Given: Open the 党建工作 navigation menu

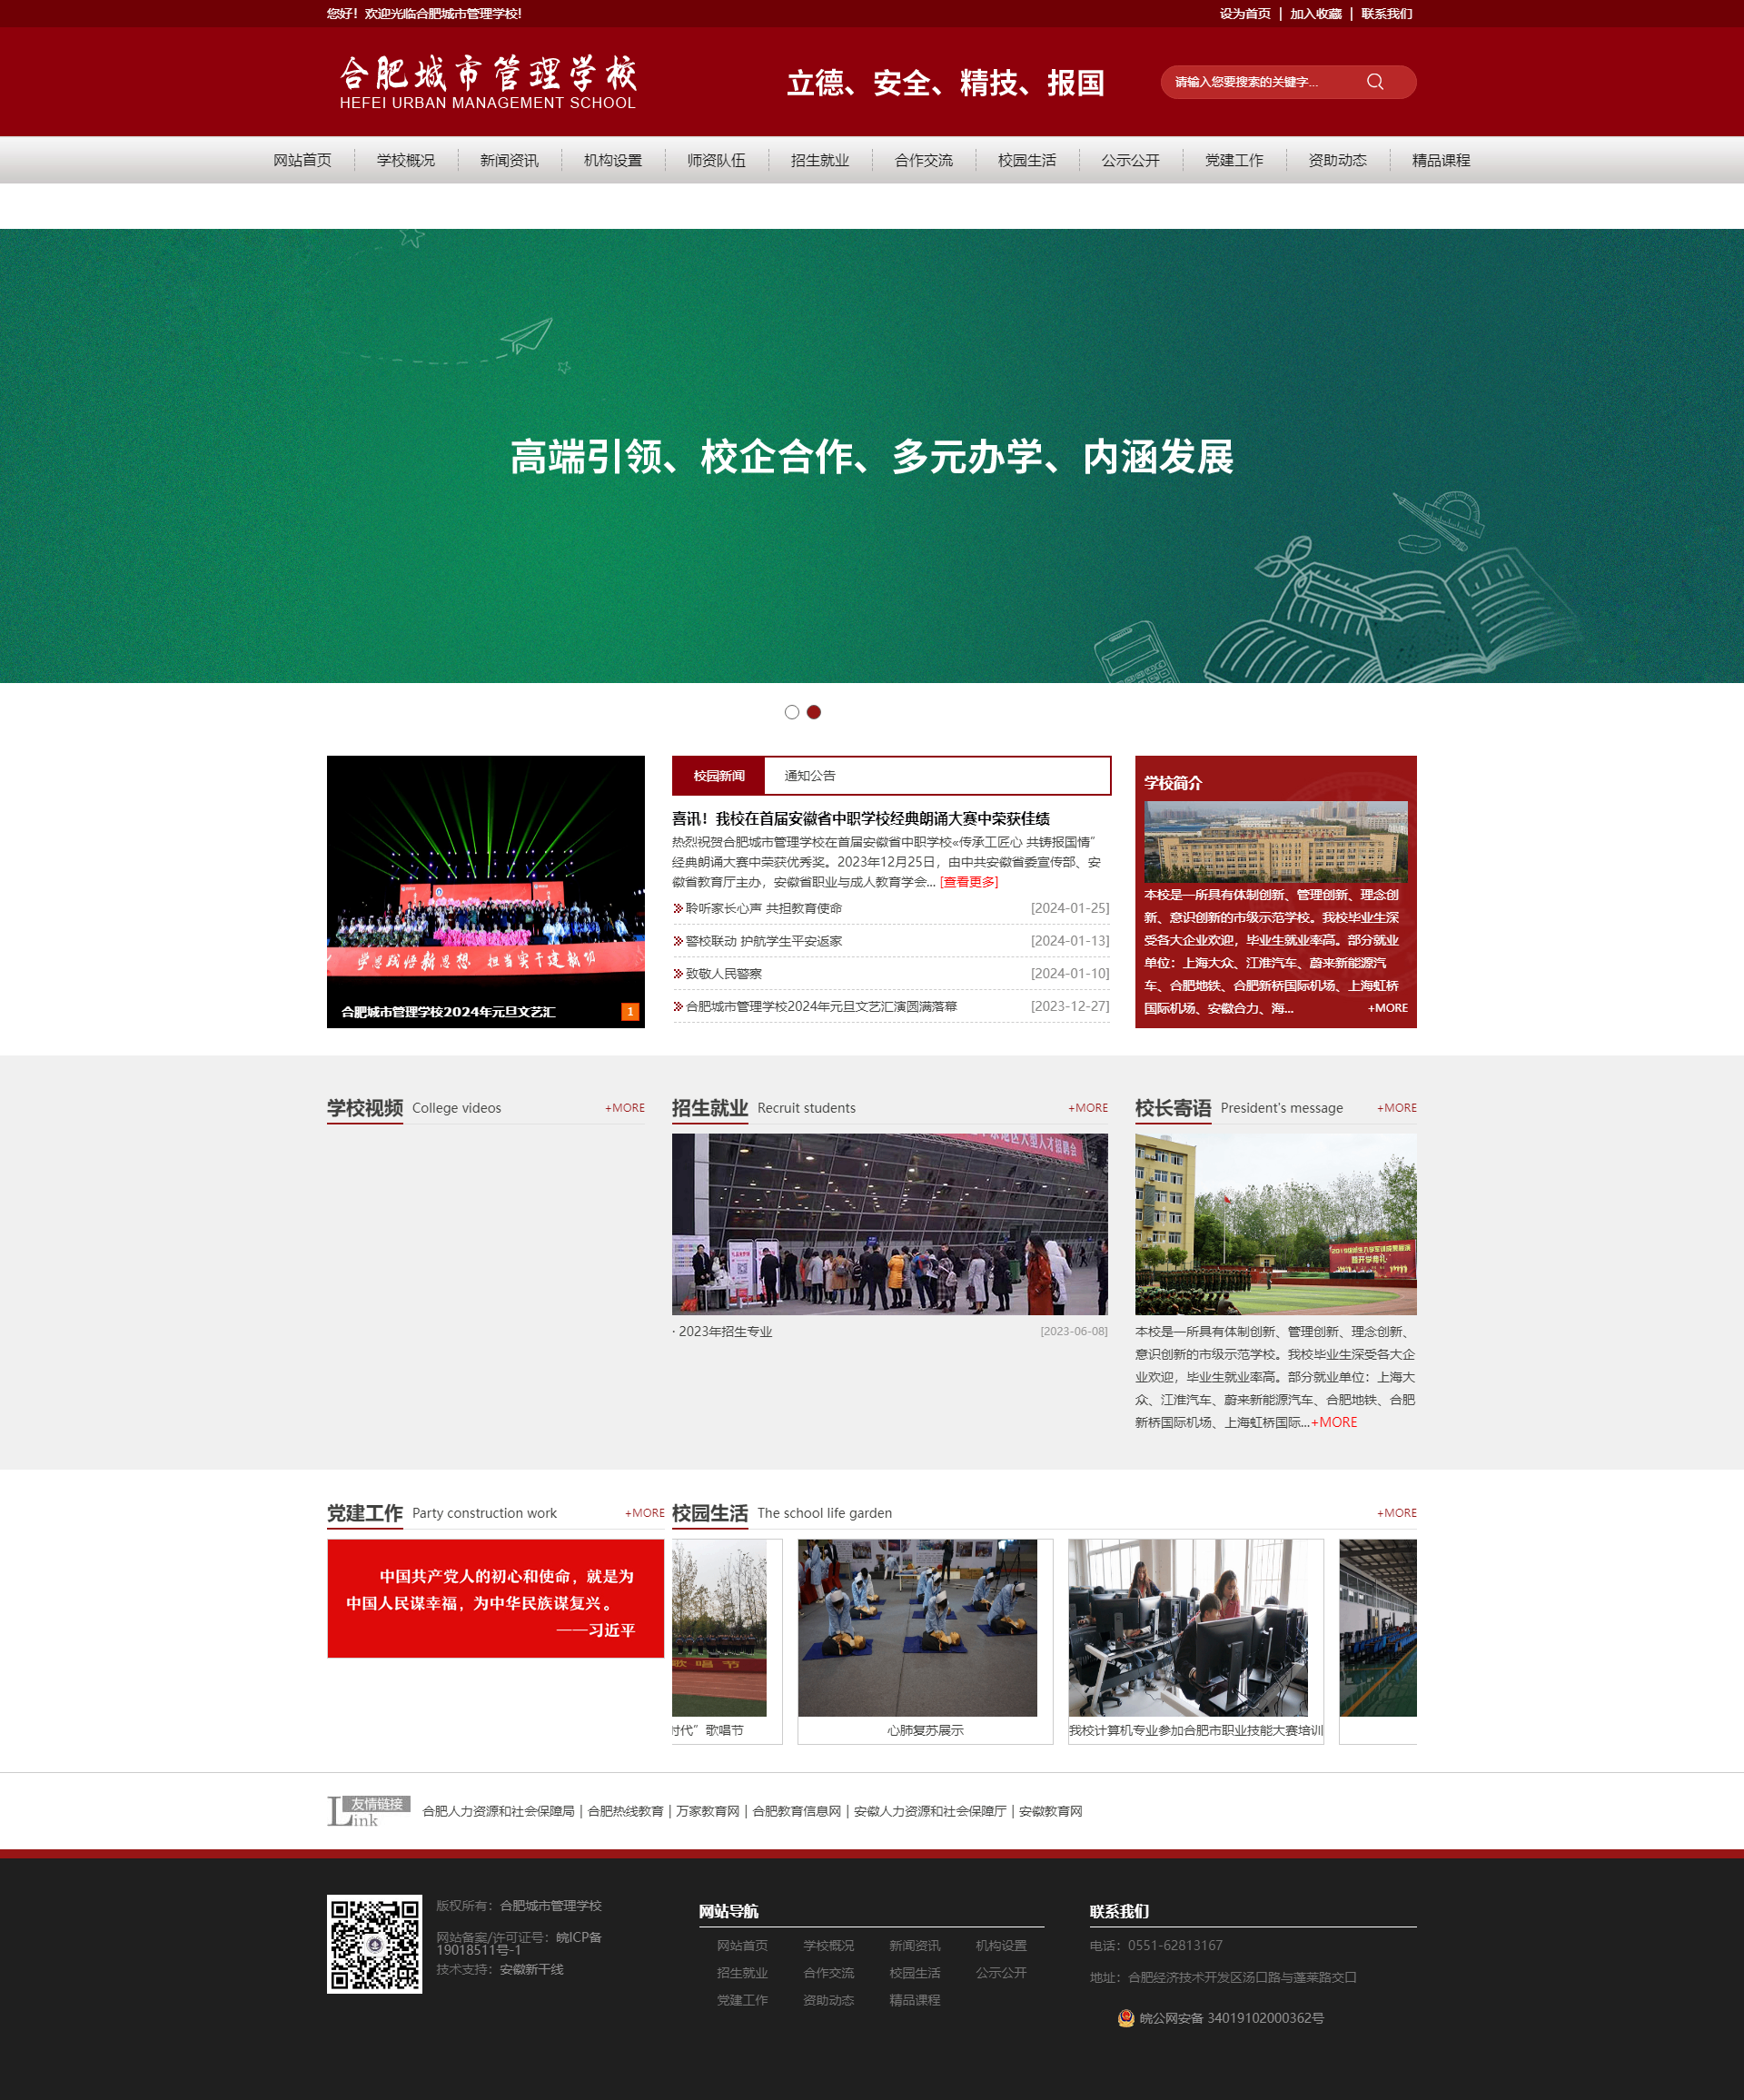Looking at the screenshot, I should coord(1235,160).
